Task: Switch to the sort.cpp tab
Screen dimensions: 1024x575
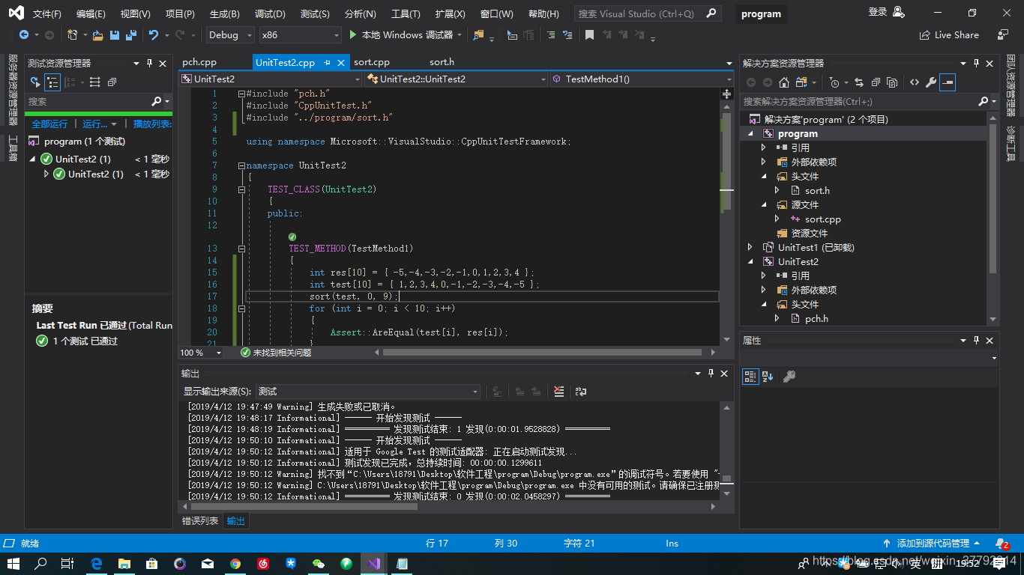Action: pyautogui.click(x=372, y=62)
